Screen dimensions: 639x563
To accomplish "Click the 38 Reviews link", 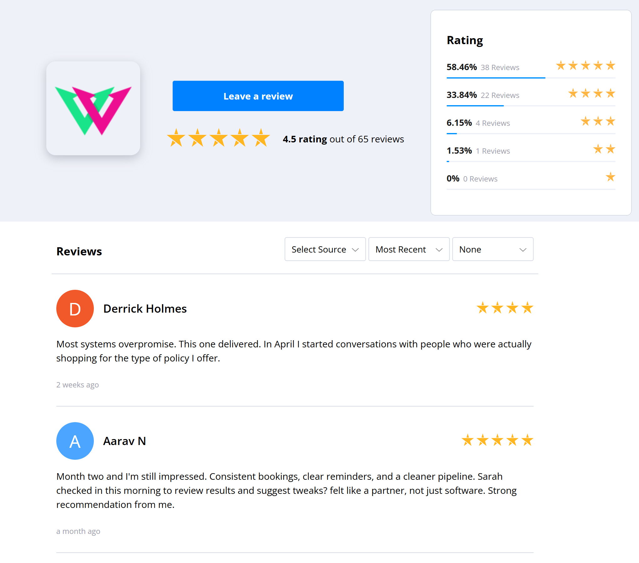I will pos(500,68).
